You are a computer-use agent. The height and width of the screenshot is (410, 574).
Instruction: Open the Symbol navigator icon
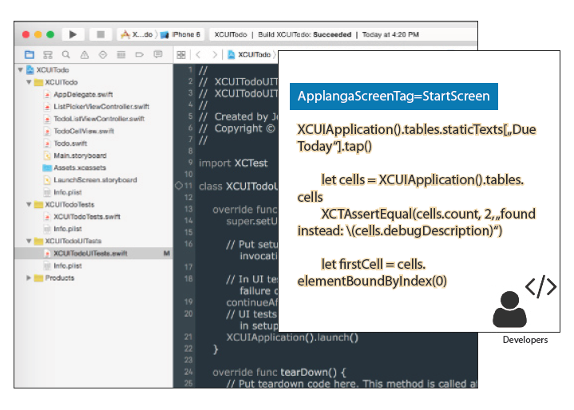click(x=48, y=55)
